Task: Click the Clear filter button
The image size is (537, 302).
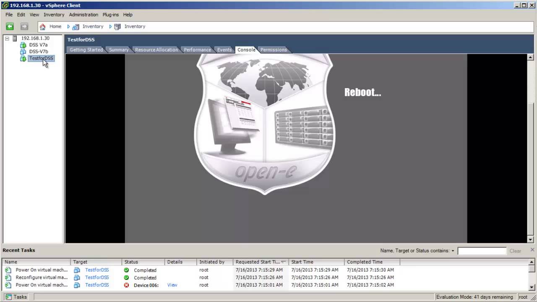Action: [515, 251]
